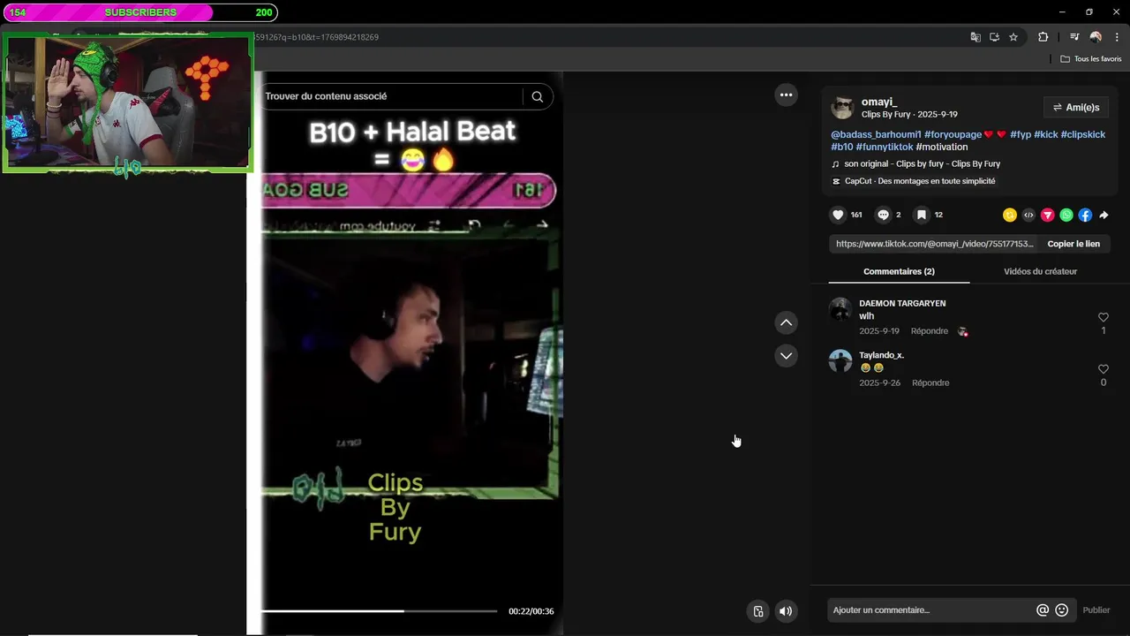Image resolution: width=1130 pixels, height=636 pixels.
Task: Go to next video with down chevron
Action: coord(786,356)
